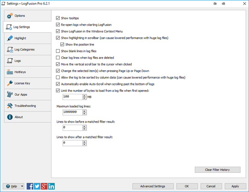
Task: Open the Help dropdown arrow
Action: point(22,186)
